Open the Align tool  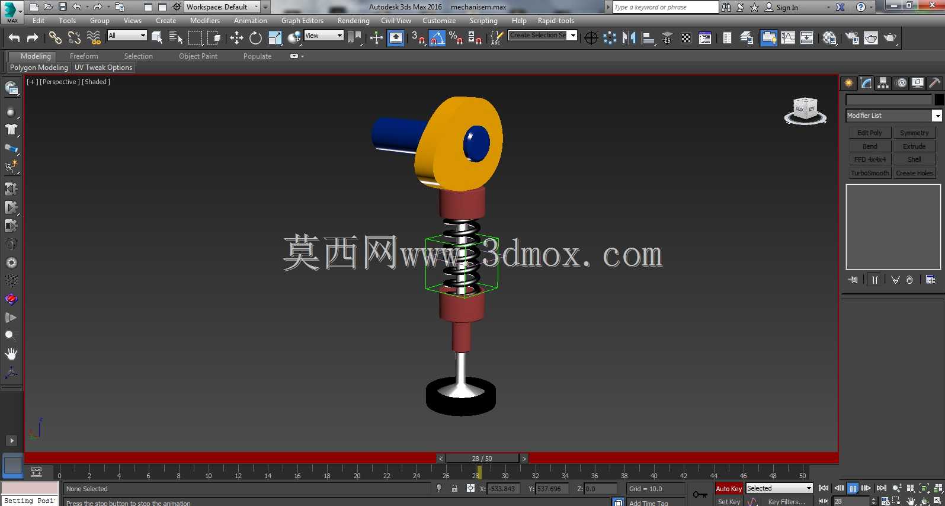[648, 38]
